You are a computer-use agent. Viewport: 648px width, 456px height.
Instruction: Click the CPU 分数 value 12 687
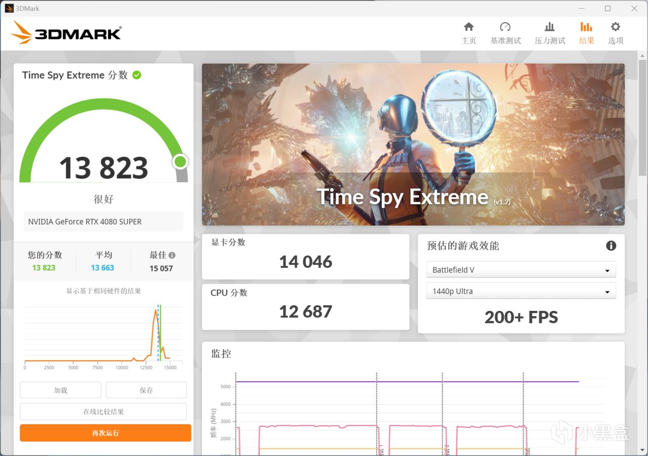point(306,312)
